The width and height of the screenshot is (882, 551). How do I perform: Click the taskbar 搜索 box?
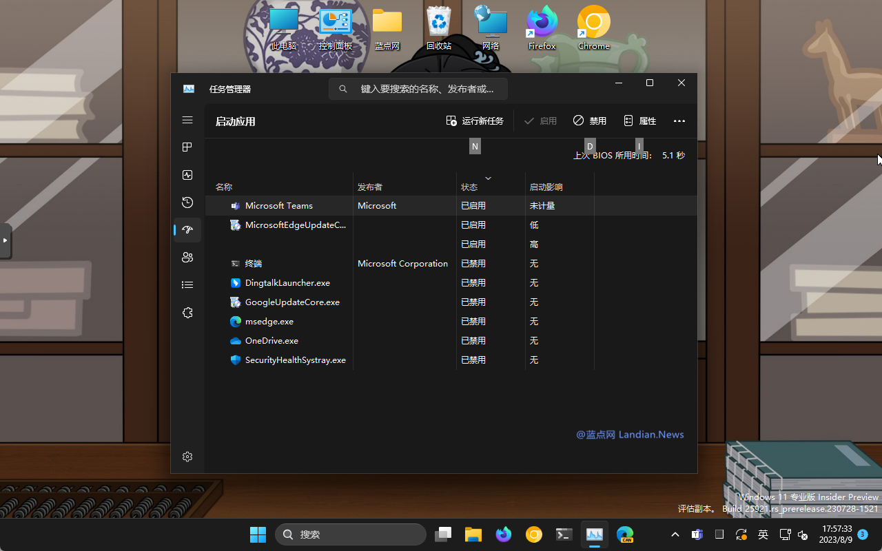[x=351, y=534]
